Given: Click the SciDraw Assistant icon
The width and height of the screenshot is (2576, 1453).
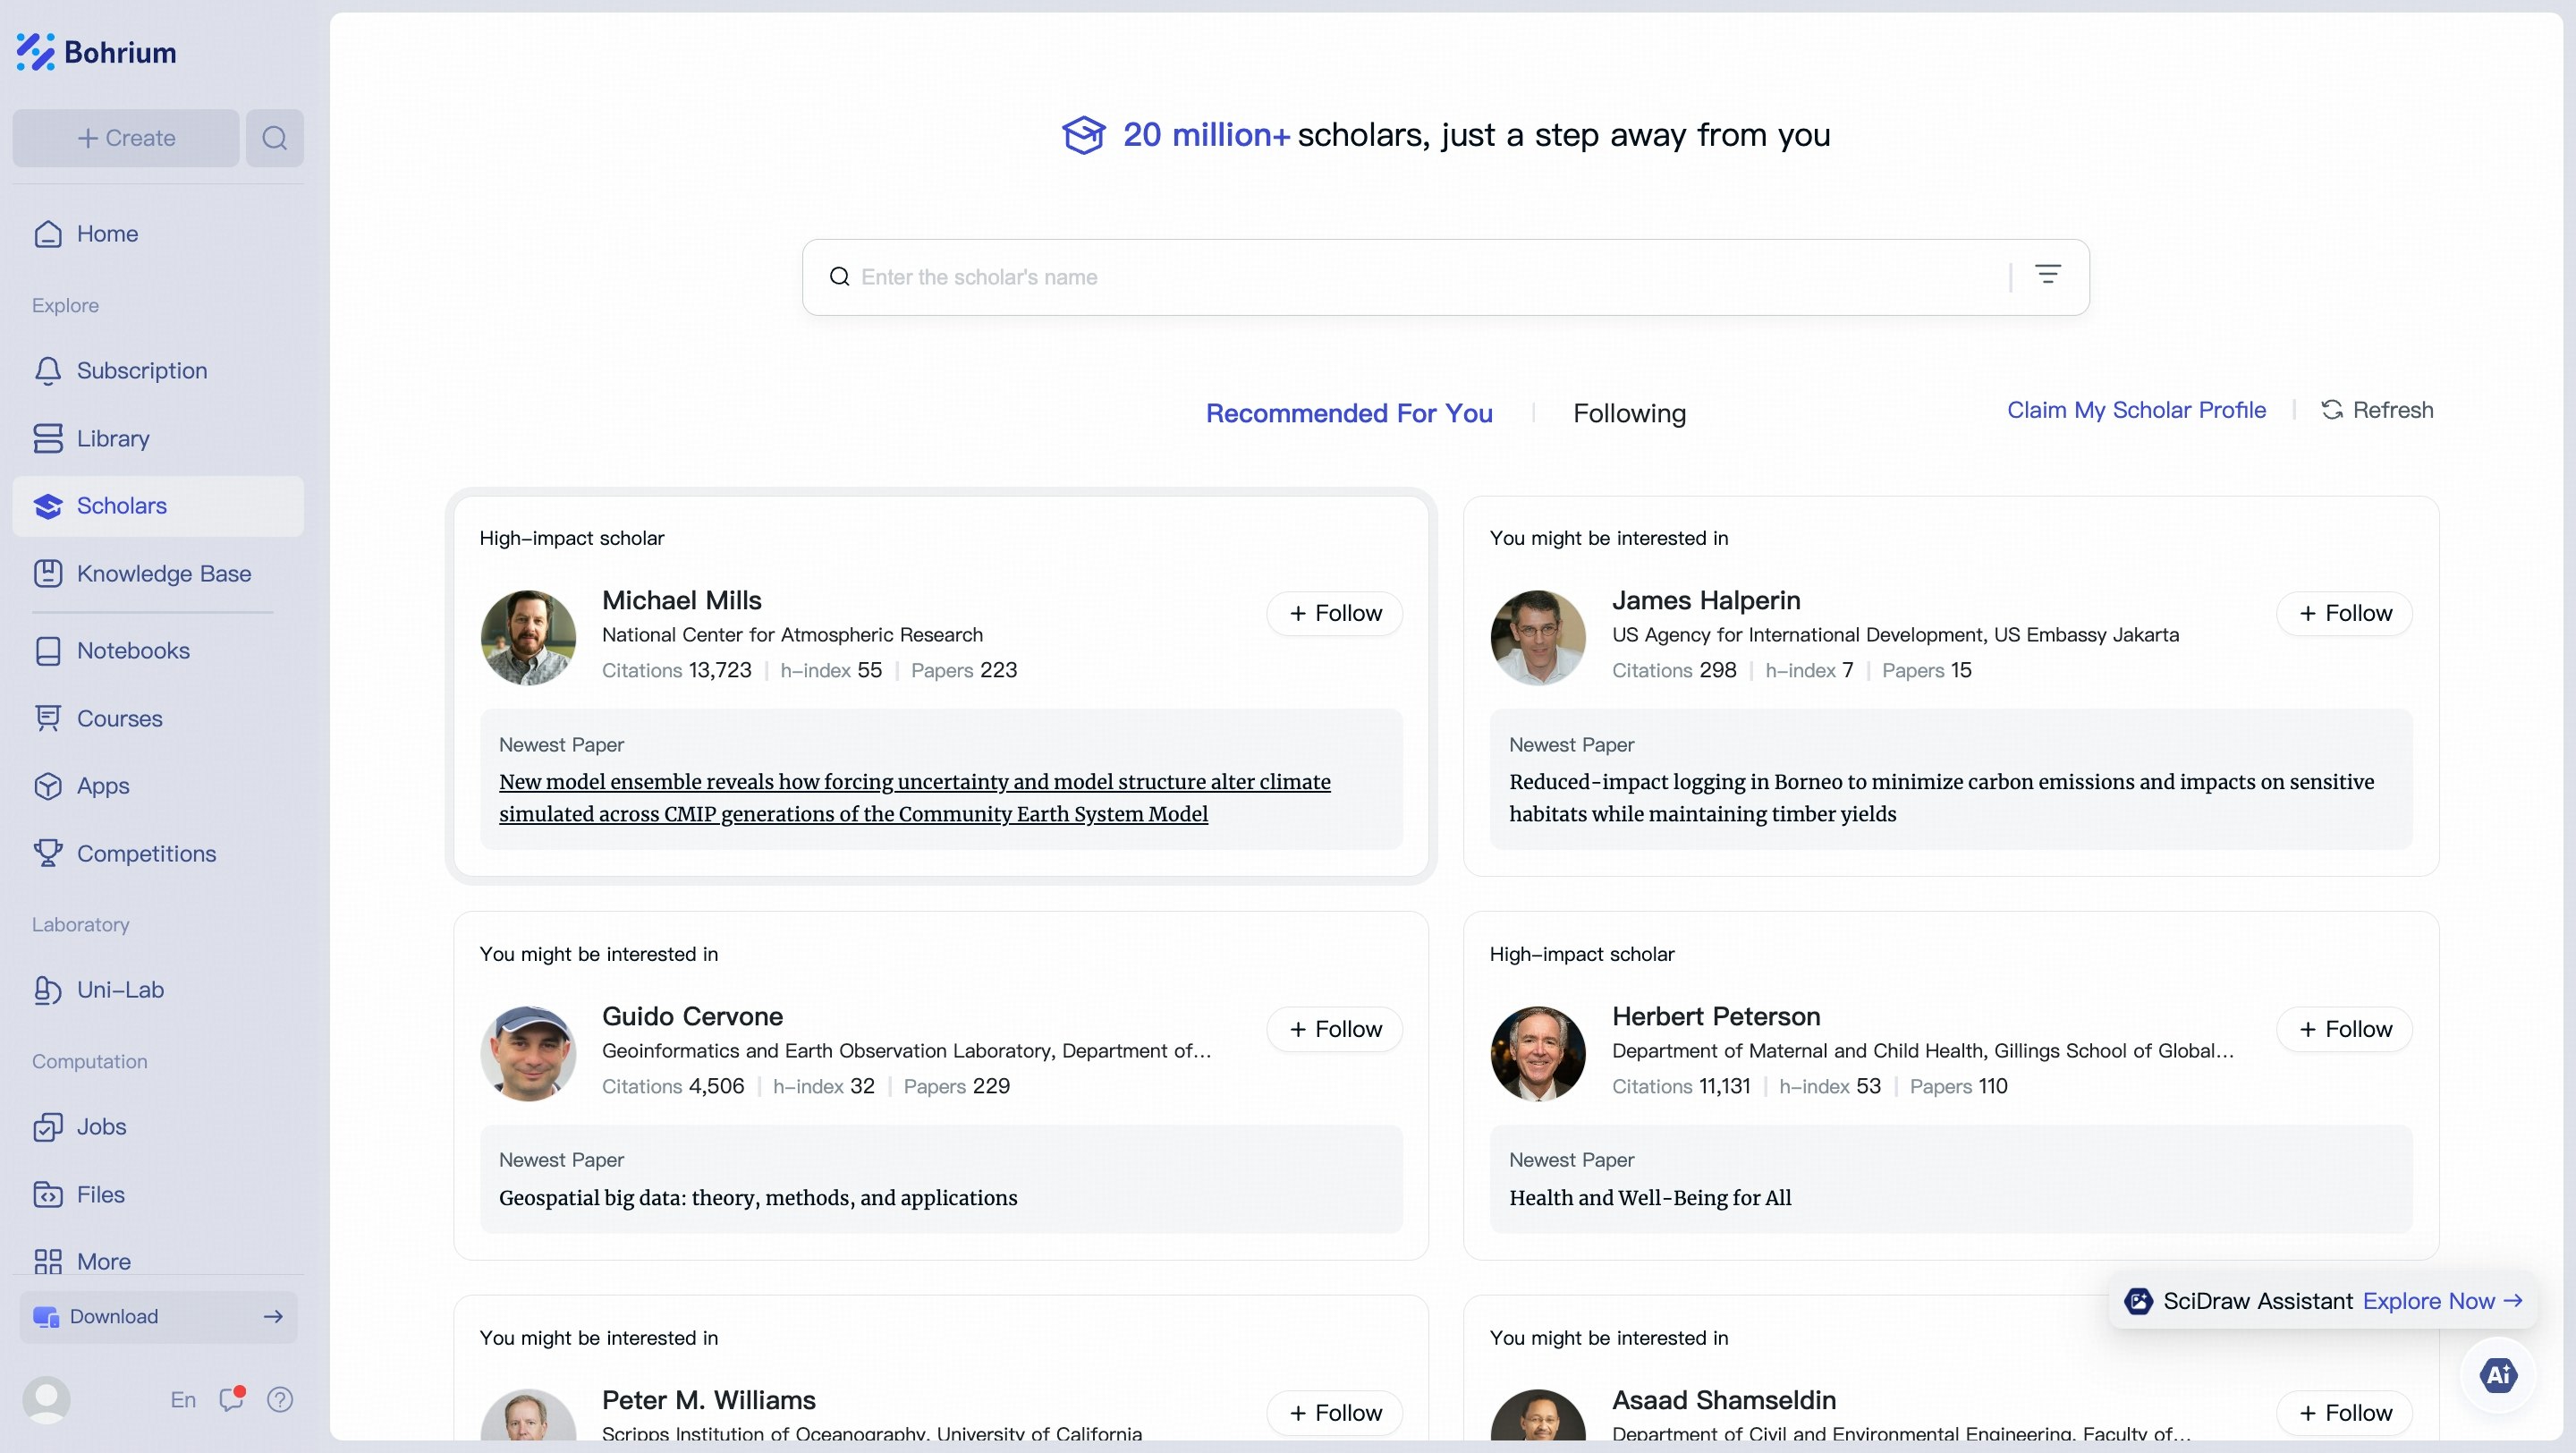Looking at the screenshot, I should [2138, 1300].
